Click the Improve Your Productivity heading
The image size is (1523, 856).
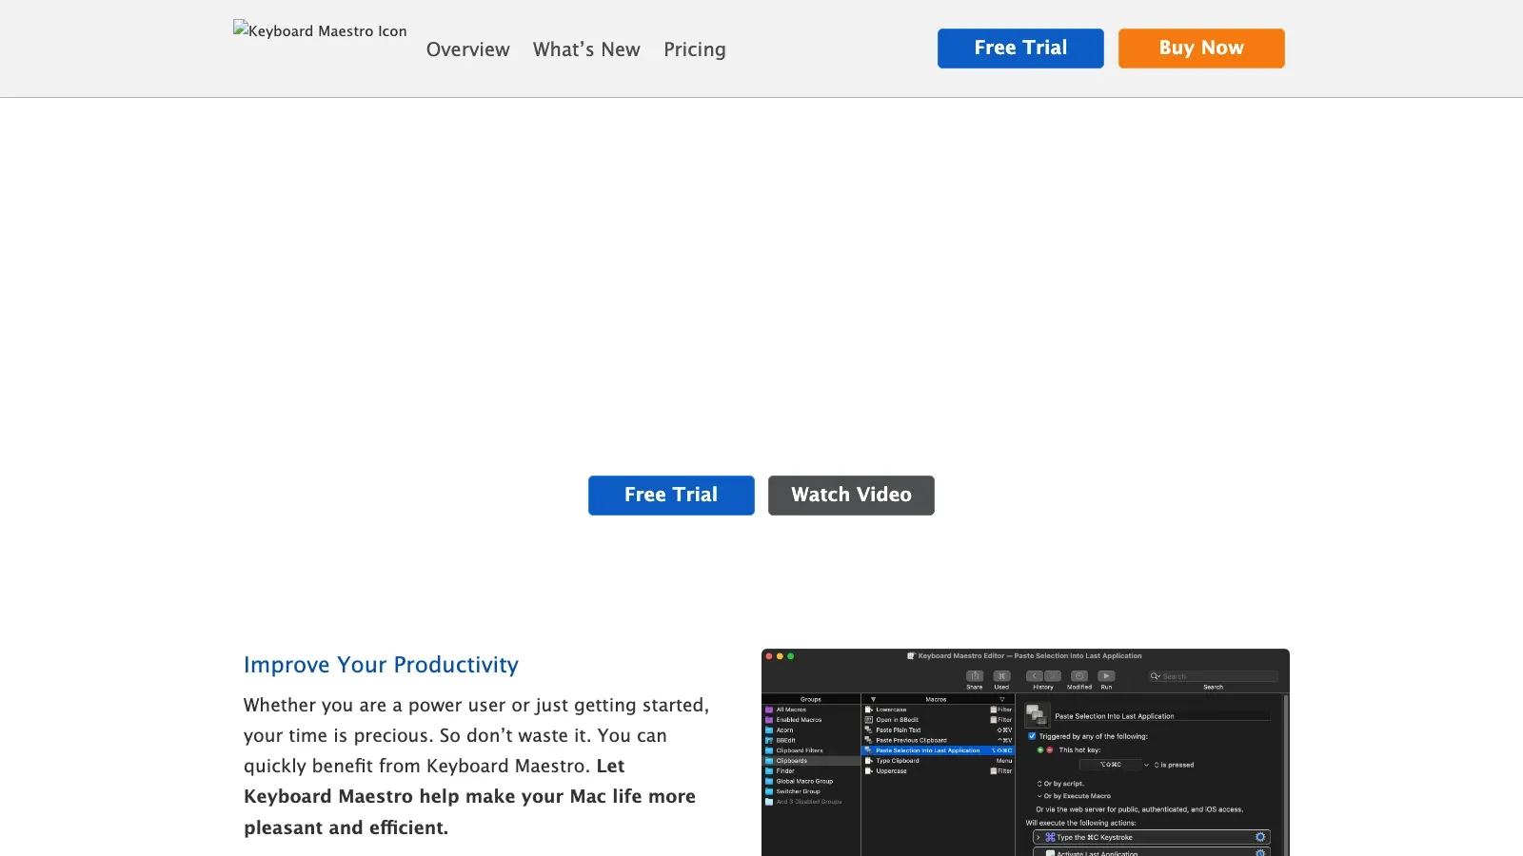381,665
